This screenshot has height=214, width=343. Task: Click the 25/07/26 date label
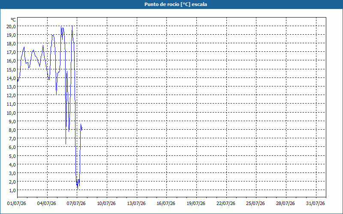pyautogui.click(x=256, y=204)
